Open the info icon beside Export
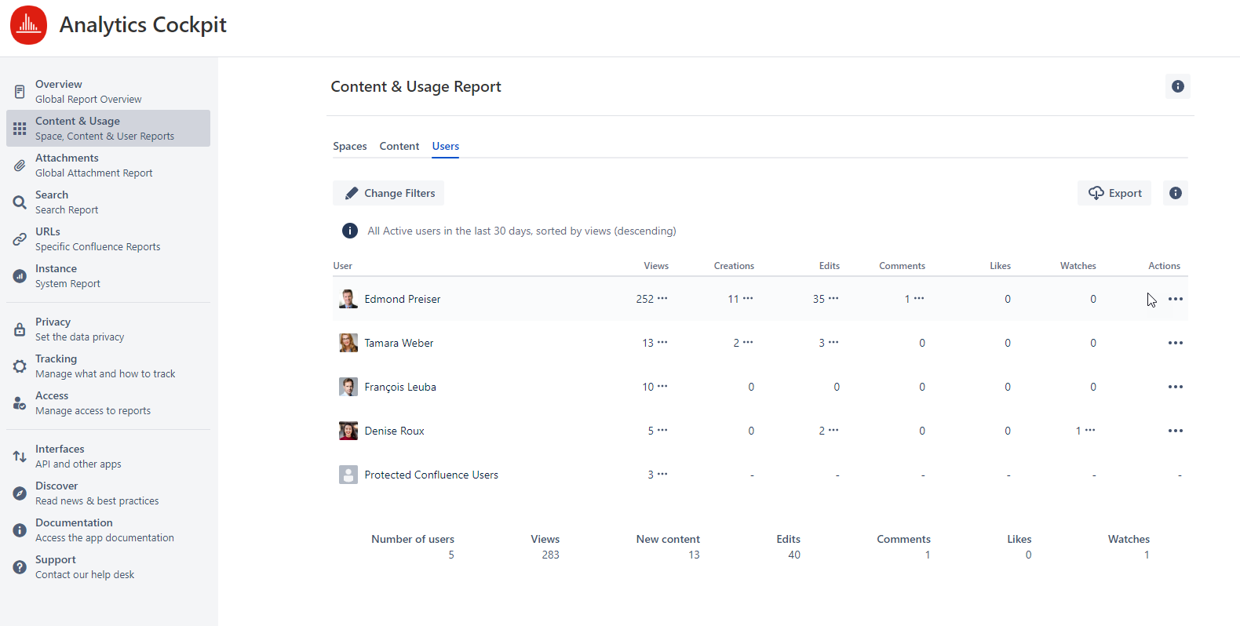This screenshot has width=1240, height=626. pyautogui.click(x=1175, y=193)
